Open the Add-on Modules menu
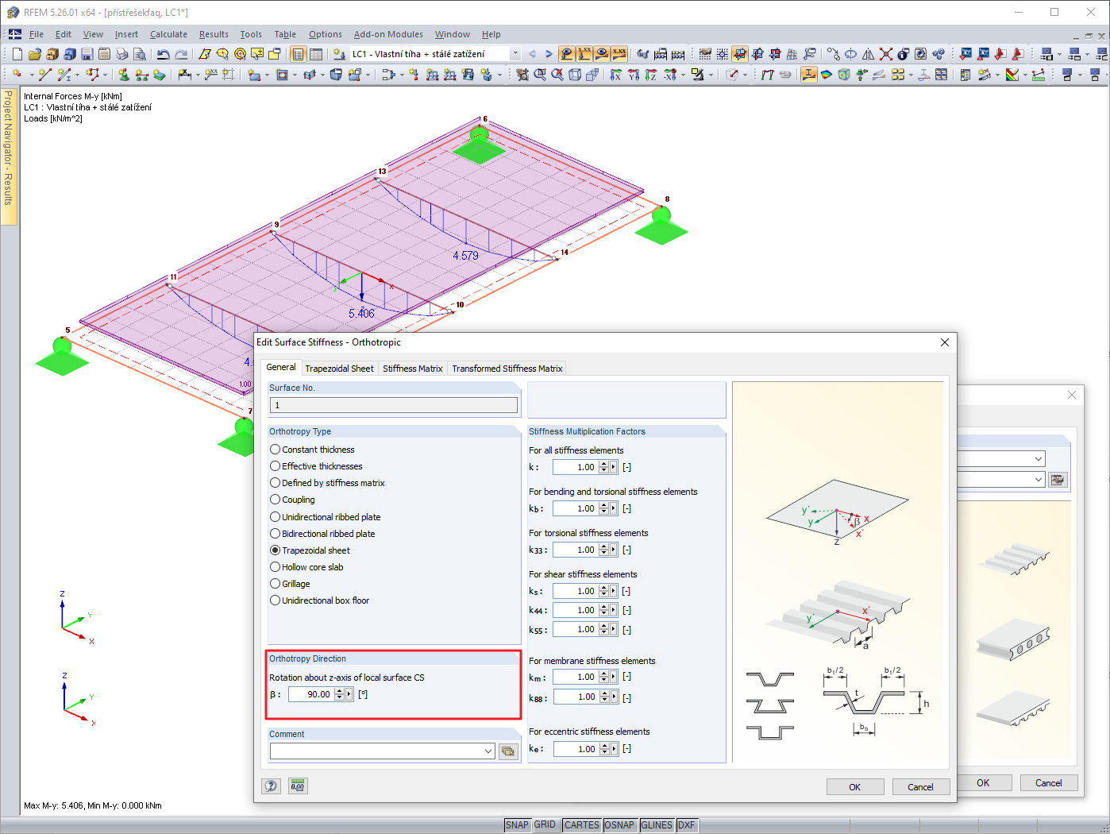This screenshot has width=1110, height=834. 388,34
